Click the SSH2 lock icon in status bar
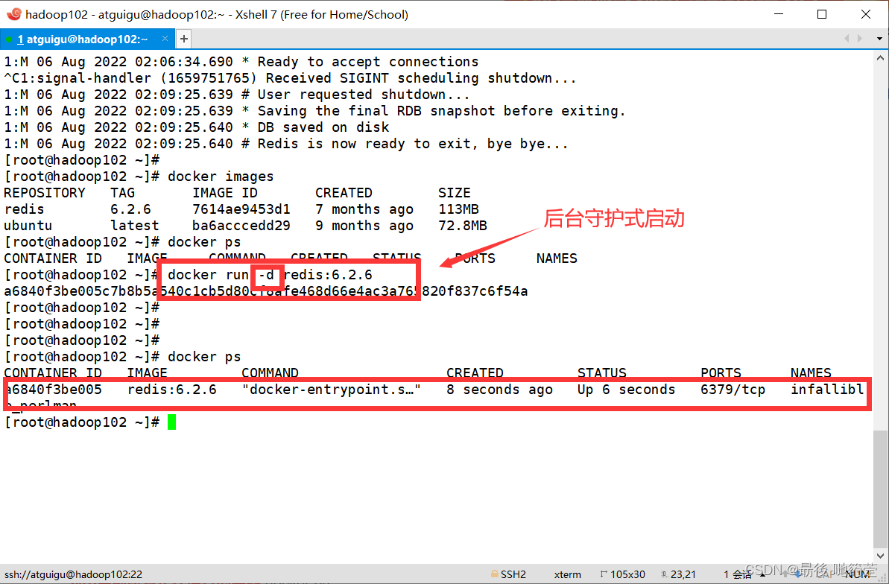 (494, 574)
